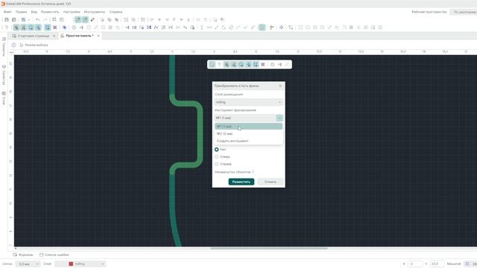Close the Стартовая страница tab
Image resolution: width=477 pixels, height=268 pixels.
click(54, 36)
